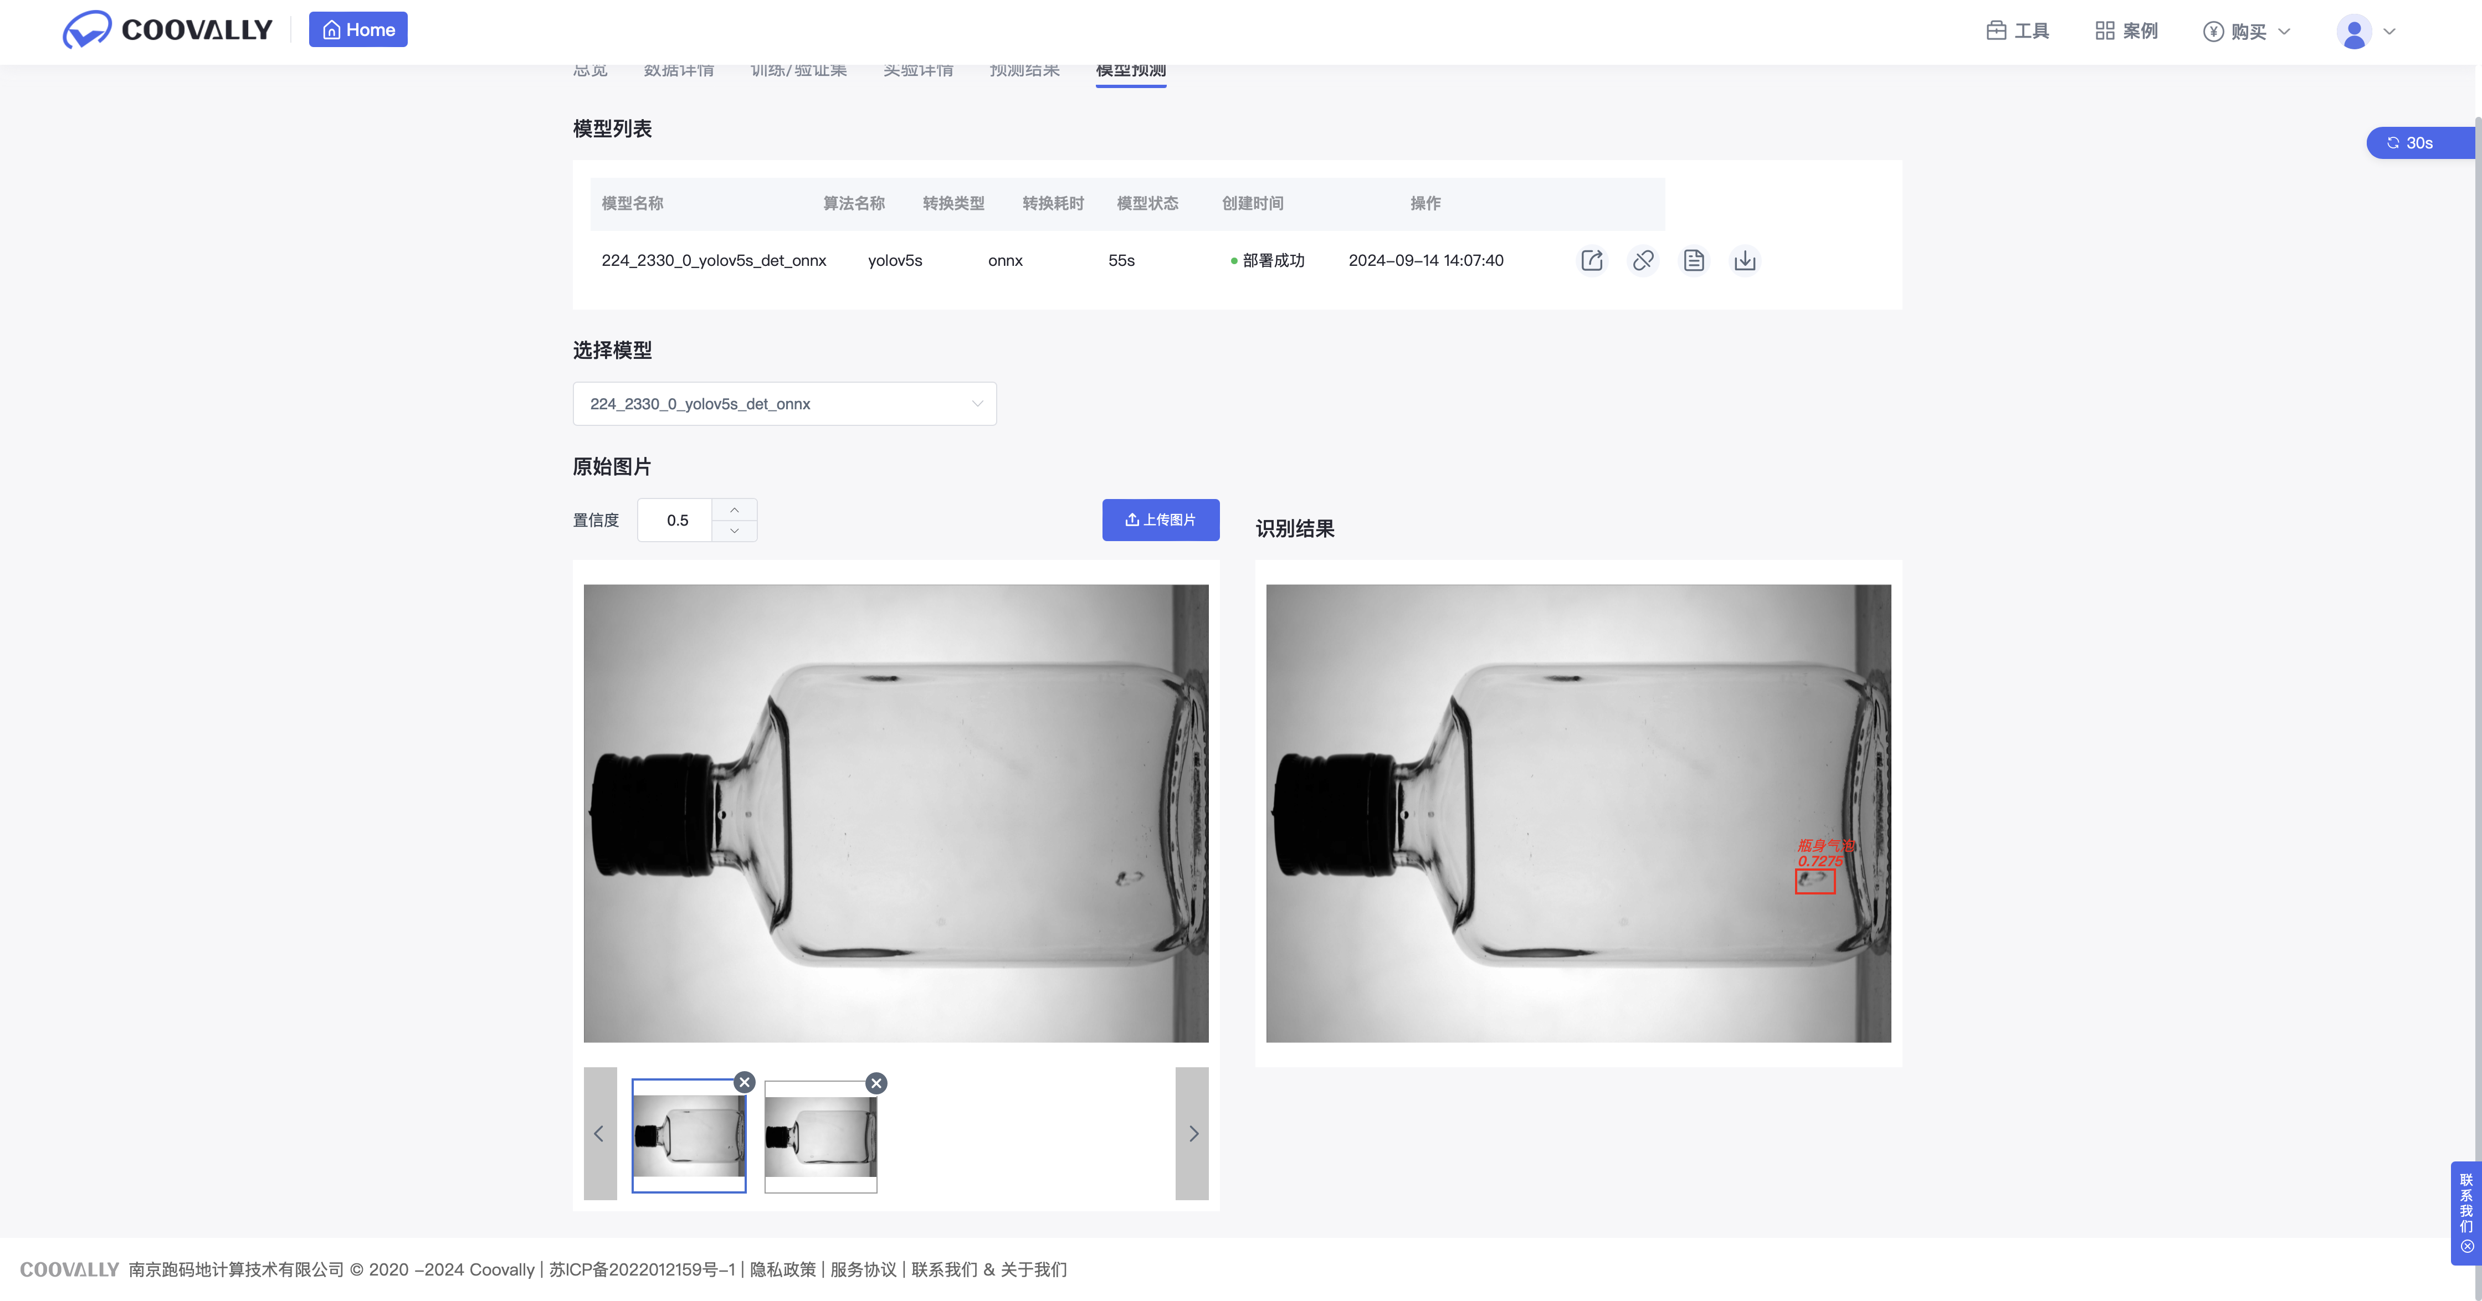
Task: Open the document icon for the model
Action: click(x=1694, y=260)
